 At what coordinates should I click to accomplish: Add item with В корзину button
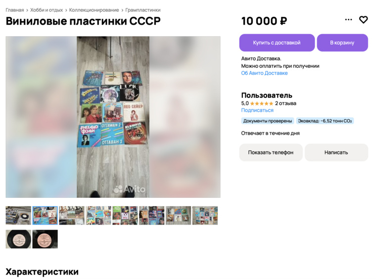[342, 43]
